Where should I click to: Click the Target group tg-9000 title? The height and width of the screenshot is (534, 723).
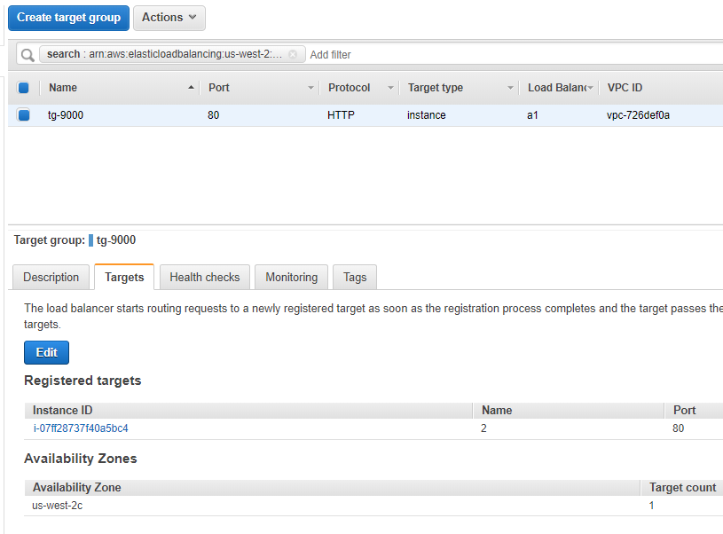75,240
